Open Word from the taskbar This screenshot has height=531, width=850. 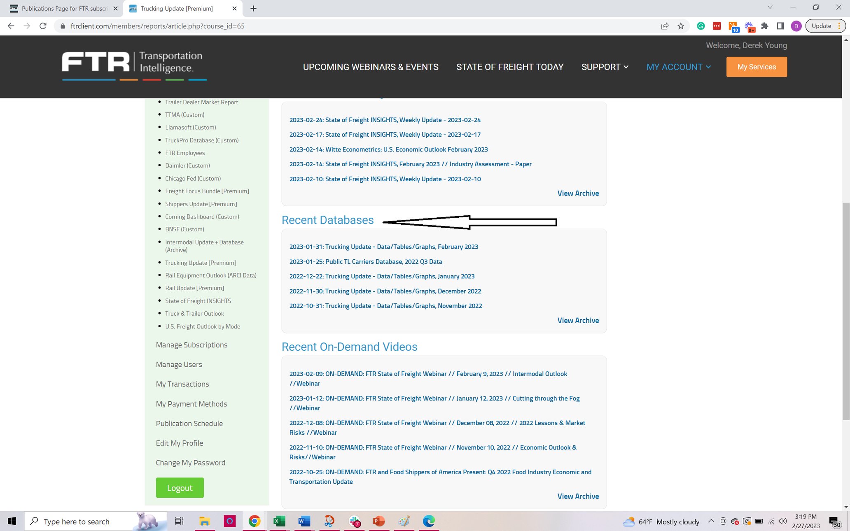[x=304, y=521]
